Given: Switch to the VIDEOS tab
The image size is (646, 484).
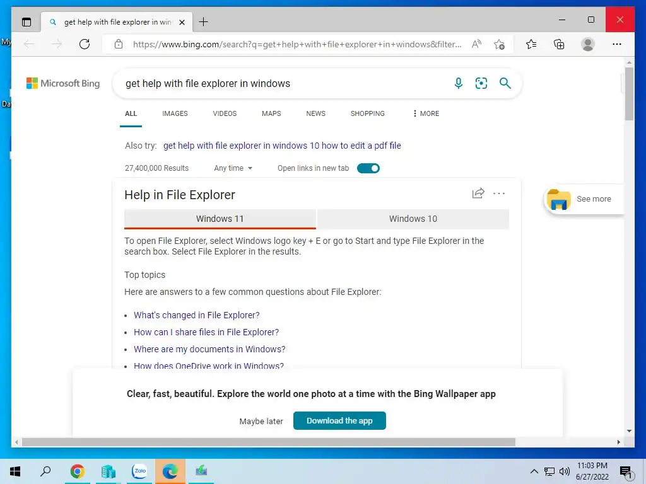Looking at the screenshot, I should tap(225, 113).
